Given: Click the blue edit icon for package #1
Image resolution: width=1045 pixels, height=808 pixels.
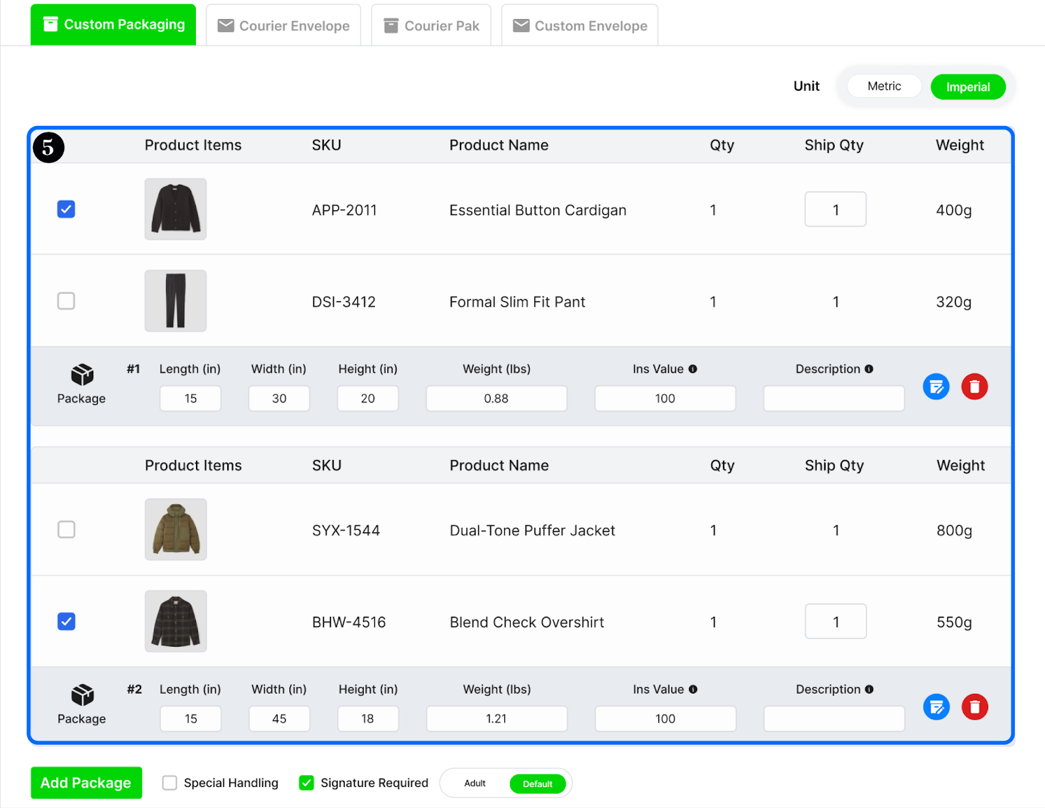Looking at the screenshot, I should [x=936, y=387].
